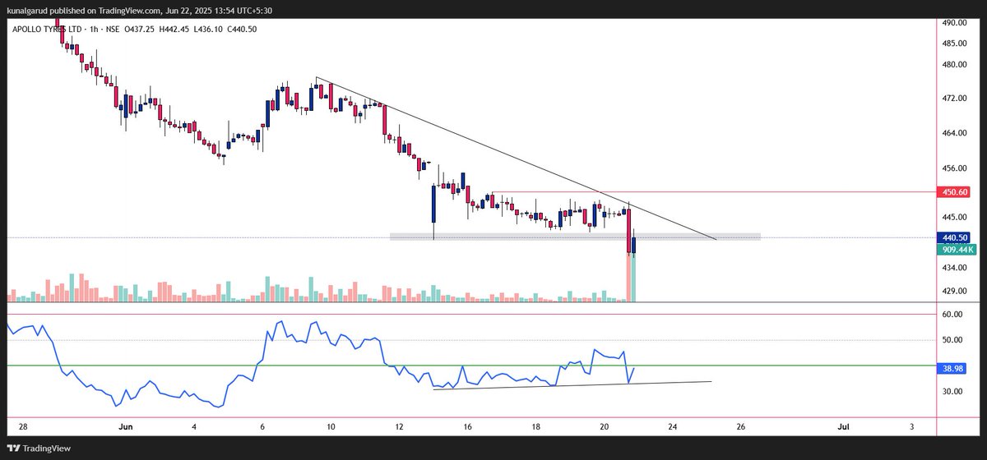Viewport: 987px width, 460px height.
Task: Click the 445.00 price axis label
Action: pos(954,217)
